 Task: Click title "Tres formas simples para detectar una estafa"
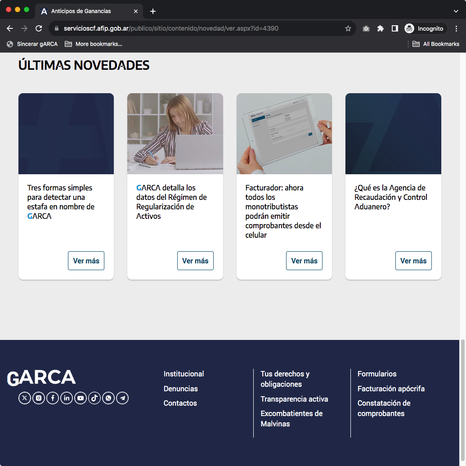click(x=61, y=202)
